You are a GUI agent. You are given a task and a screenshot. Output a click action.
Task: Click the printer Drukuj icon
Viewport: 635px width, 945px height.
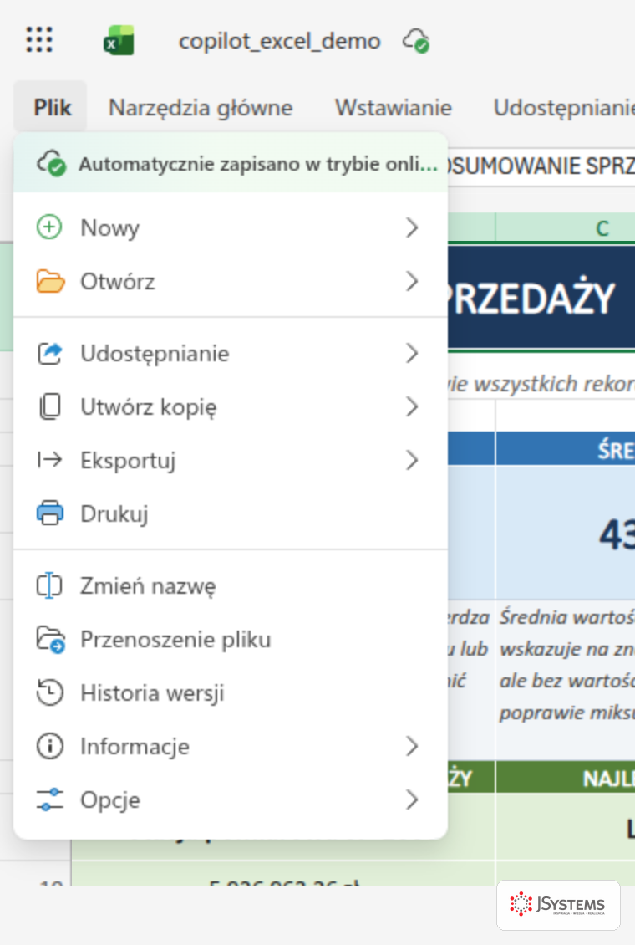click(50, 513)
